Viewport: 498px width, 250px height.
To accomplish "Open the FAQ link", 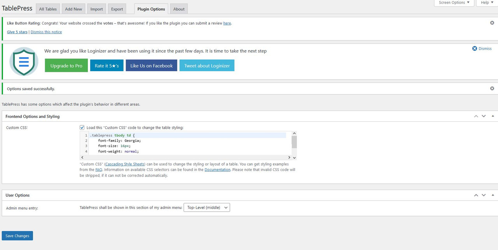I will [x=99, y=170].
